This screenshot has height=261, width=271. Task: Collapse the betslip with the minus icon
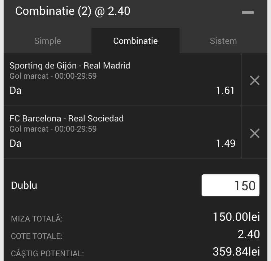click(x=248, y=12)
